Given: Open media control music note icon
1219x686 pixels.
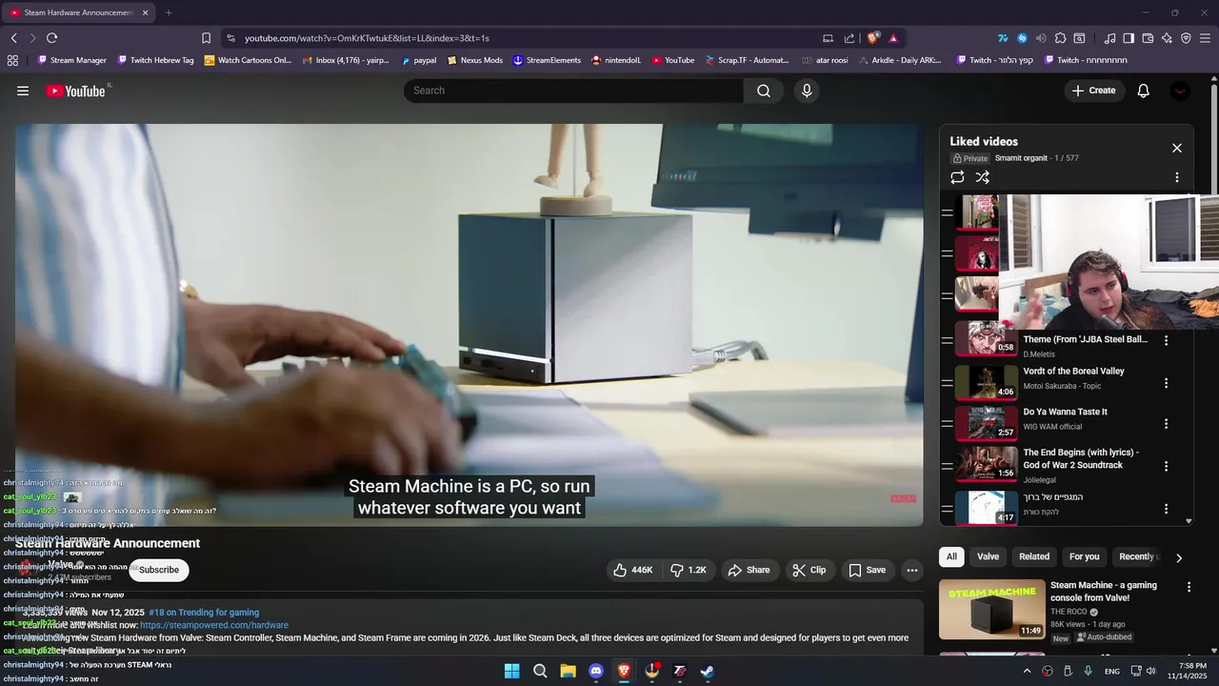Looking at the screenshot, I should [1109, 38].
